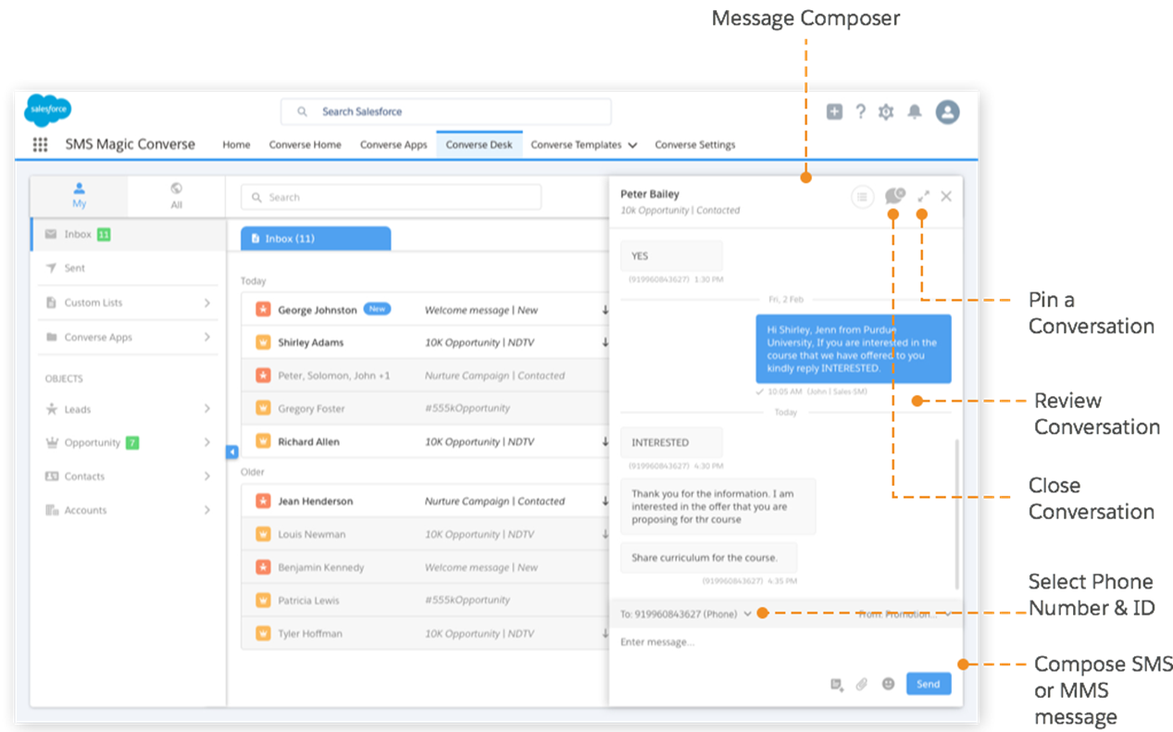The height and width of the screenshot is (732, 1173).
Task: Expand the Opportunity object
Action: [x=206, y=442]
